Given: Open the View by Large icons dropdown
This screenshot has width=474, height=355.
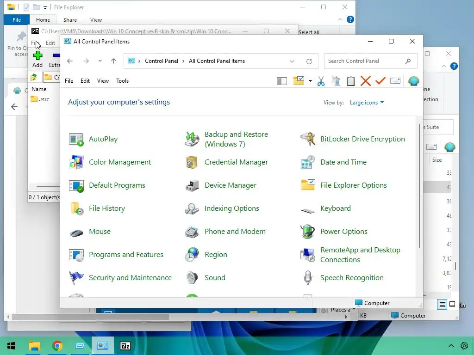Looking at the screenshot, I should coord(367,103).
